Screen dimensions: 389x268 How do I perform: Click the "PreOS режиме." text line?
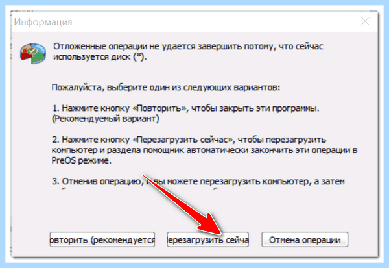point(82,160)
